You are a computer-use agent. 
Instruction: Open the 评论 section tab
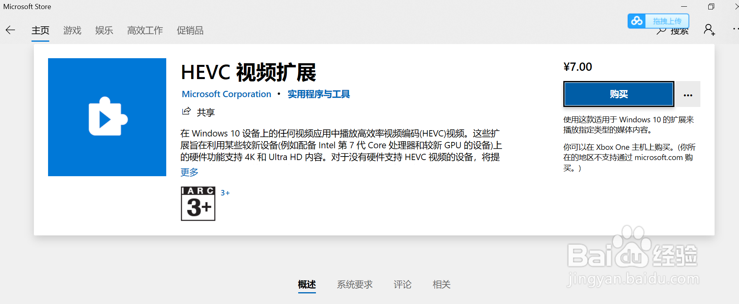pos(402,284)
